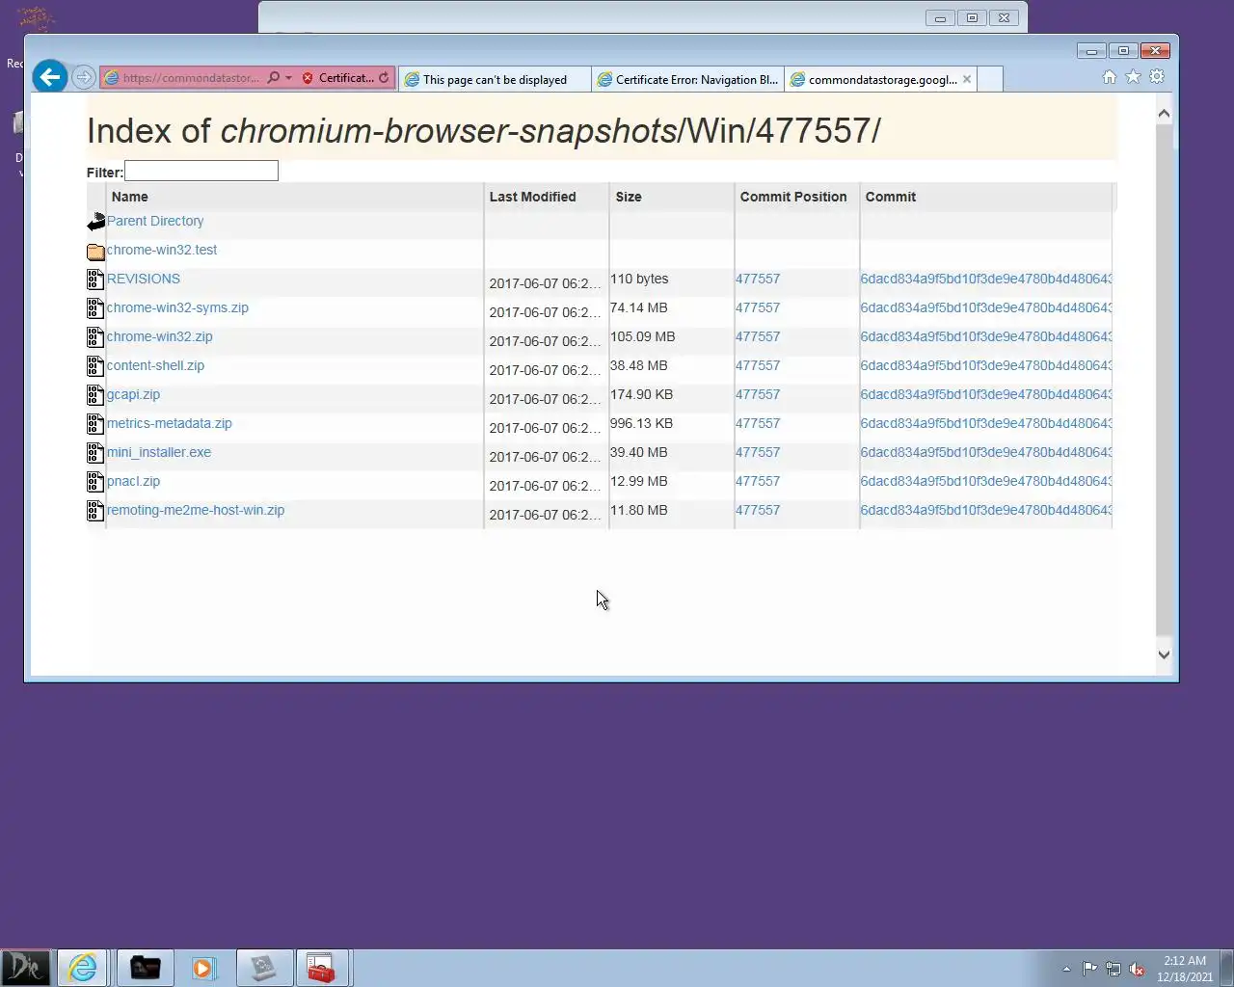Download chrome-win32.zip
This screenshot has height=987, width=1234.
coord(159,336)
